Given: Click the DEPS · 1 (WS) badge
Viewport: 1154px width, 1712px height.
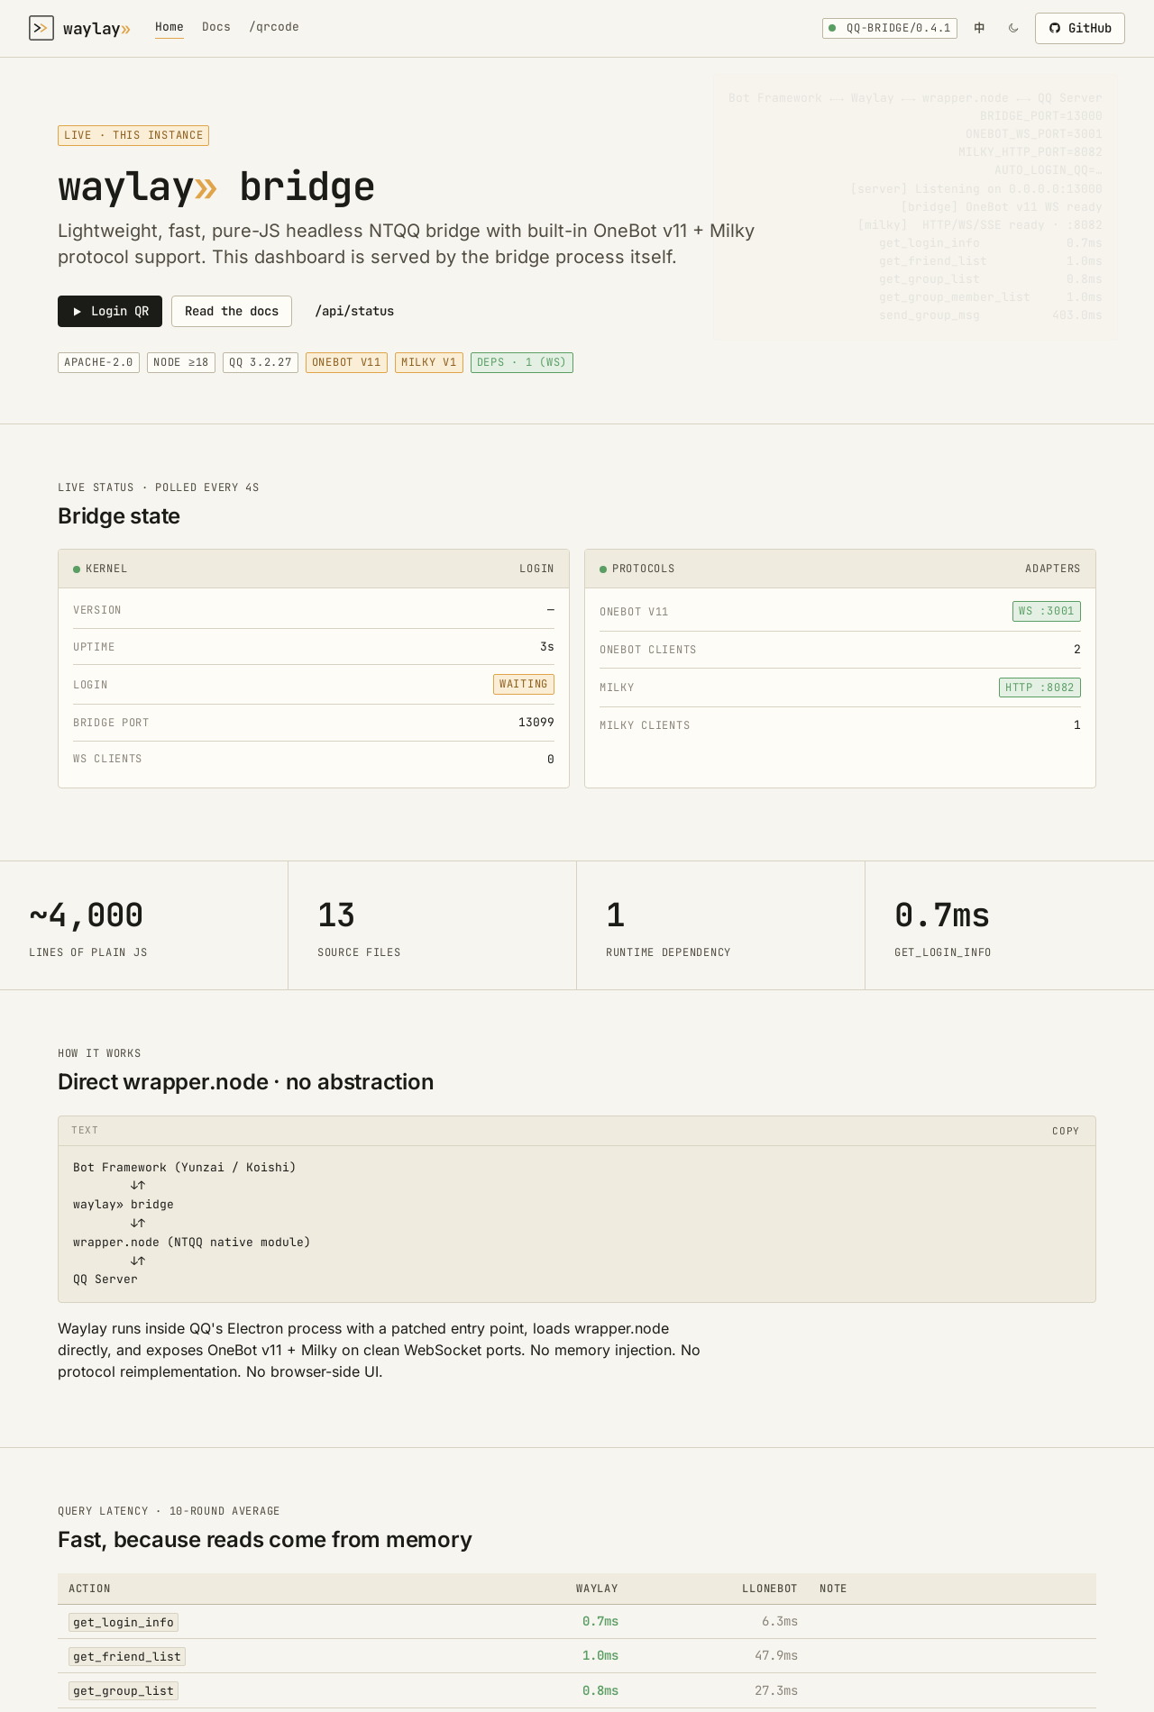Looking at the screenshot, I should (522, 362).
